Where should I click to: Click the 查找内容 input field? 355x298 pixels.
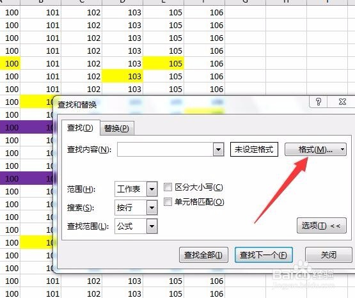pyautogui.click(x=165, y=150)
